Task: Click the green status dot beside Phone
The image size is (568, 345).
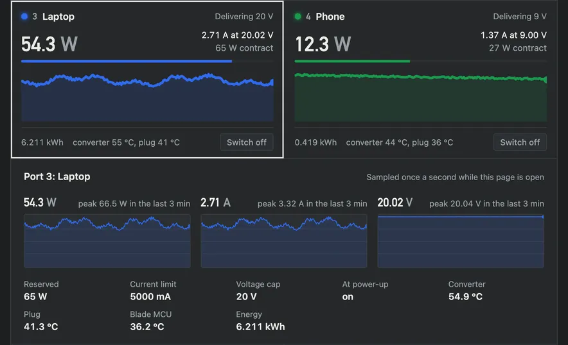Action: 297,16
